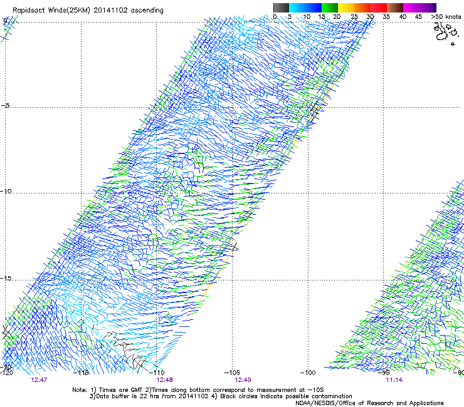Click the blue 10-15 knots legend color
Image resolution: width=464 pixels, height=407 pixels.
click(314, 8)
